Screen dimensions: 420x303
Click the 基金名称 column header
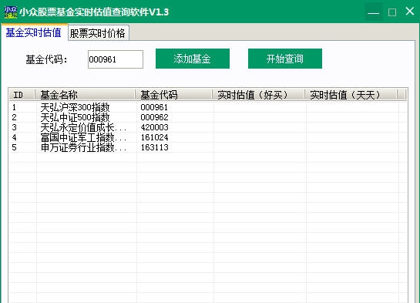click(x=85, y=95)
